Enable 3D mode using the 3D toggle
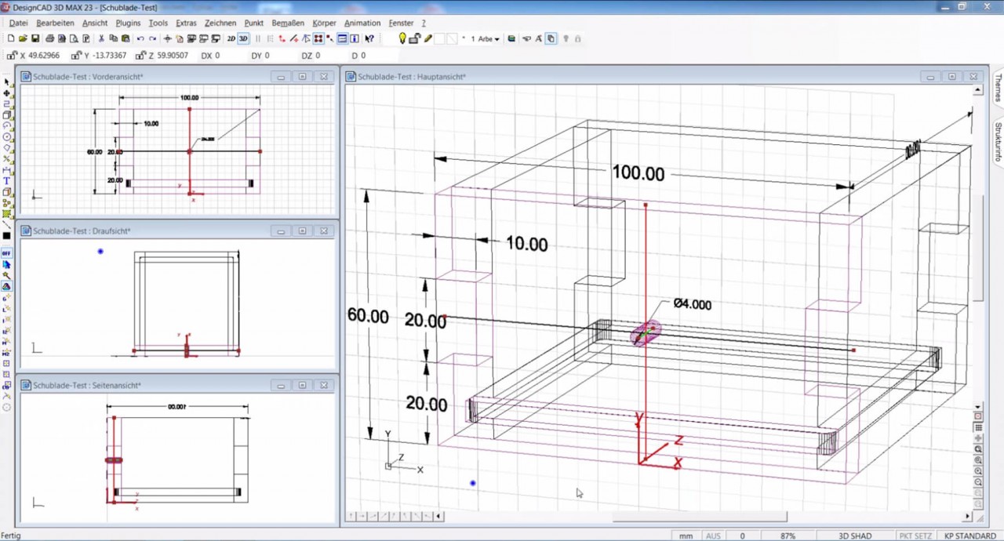The image size is (1004, 541). point(242,38)
